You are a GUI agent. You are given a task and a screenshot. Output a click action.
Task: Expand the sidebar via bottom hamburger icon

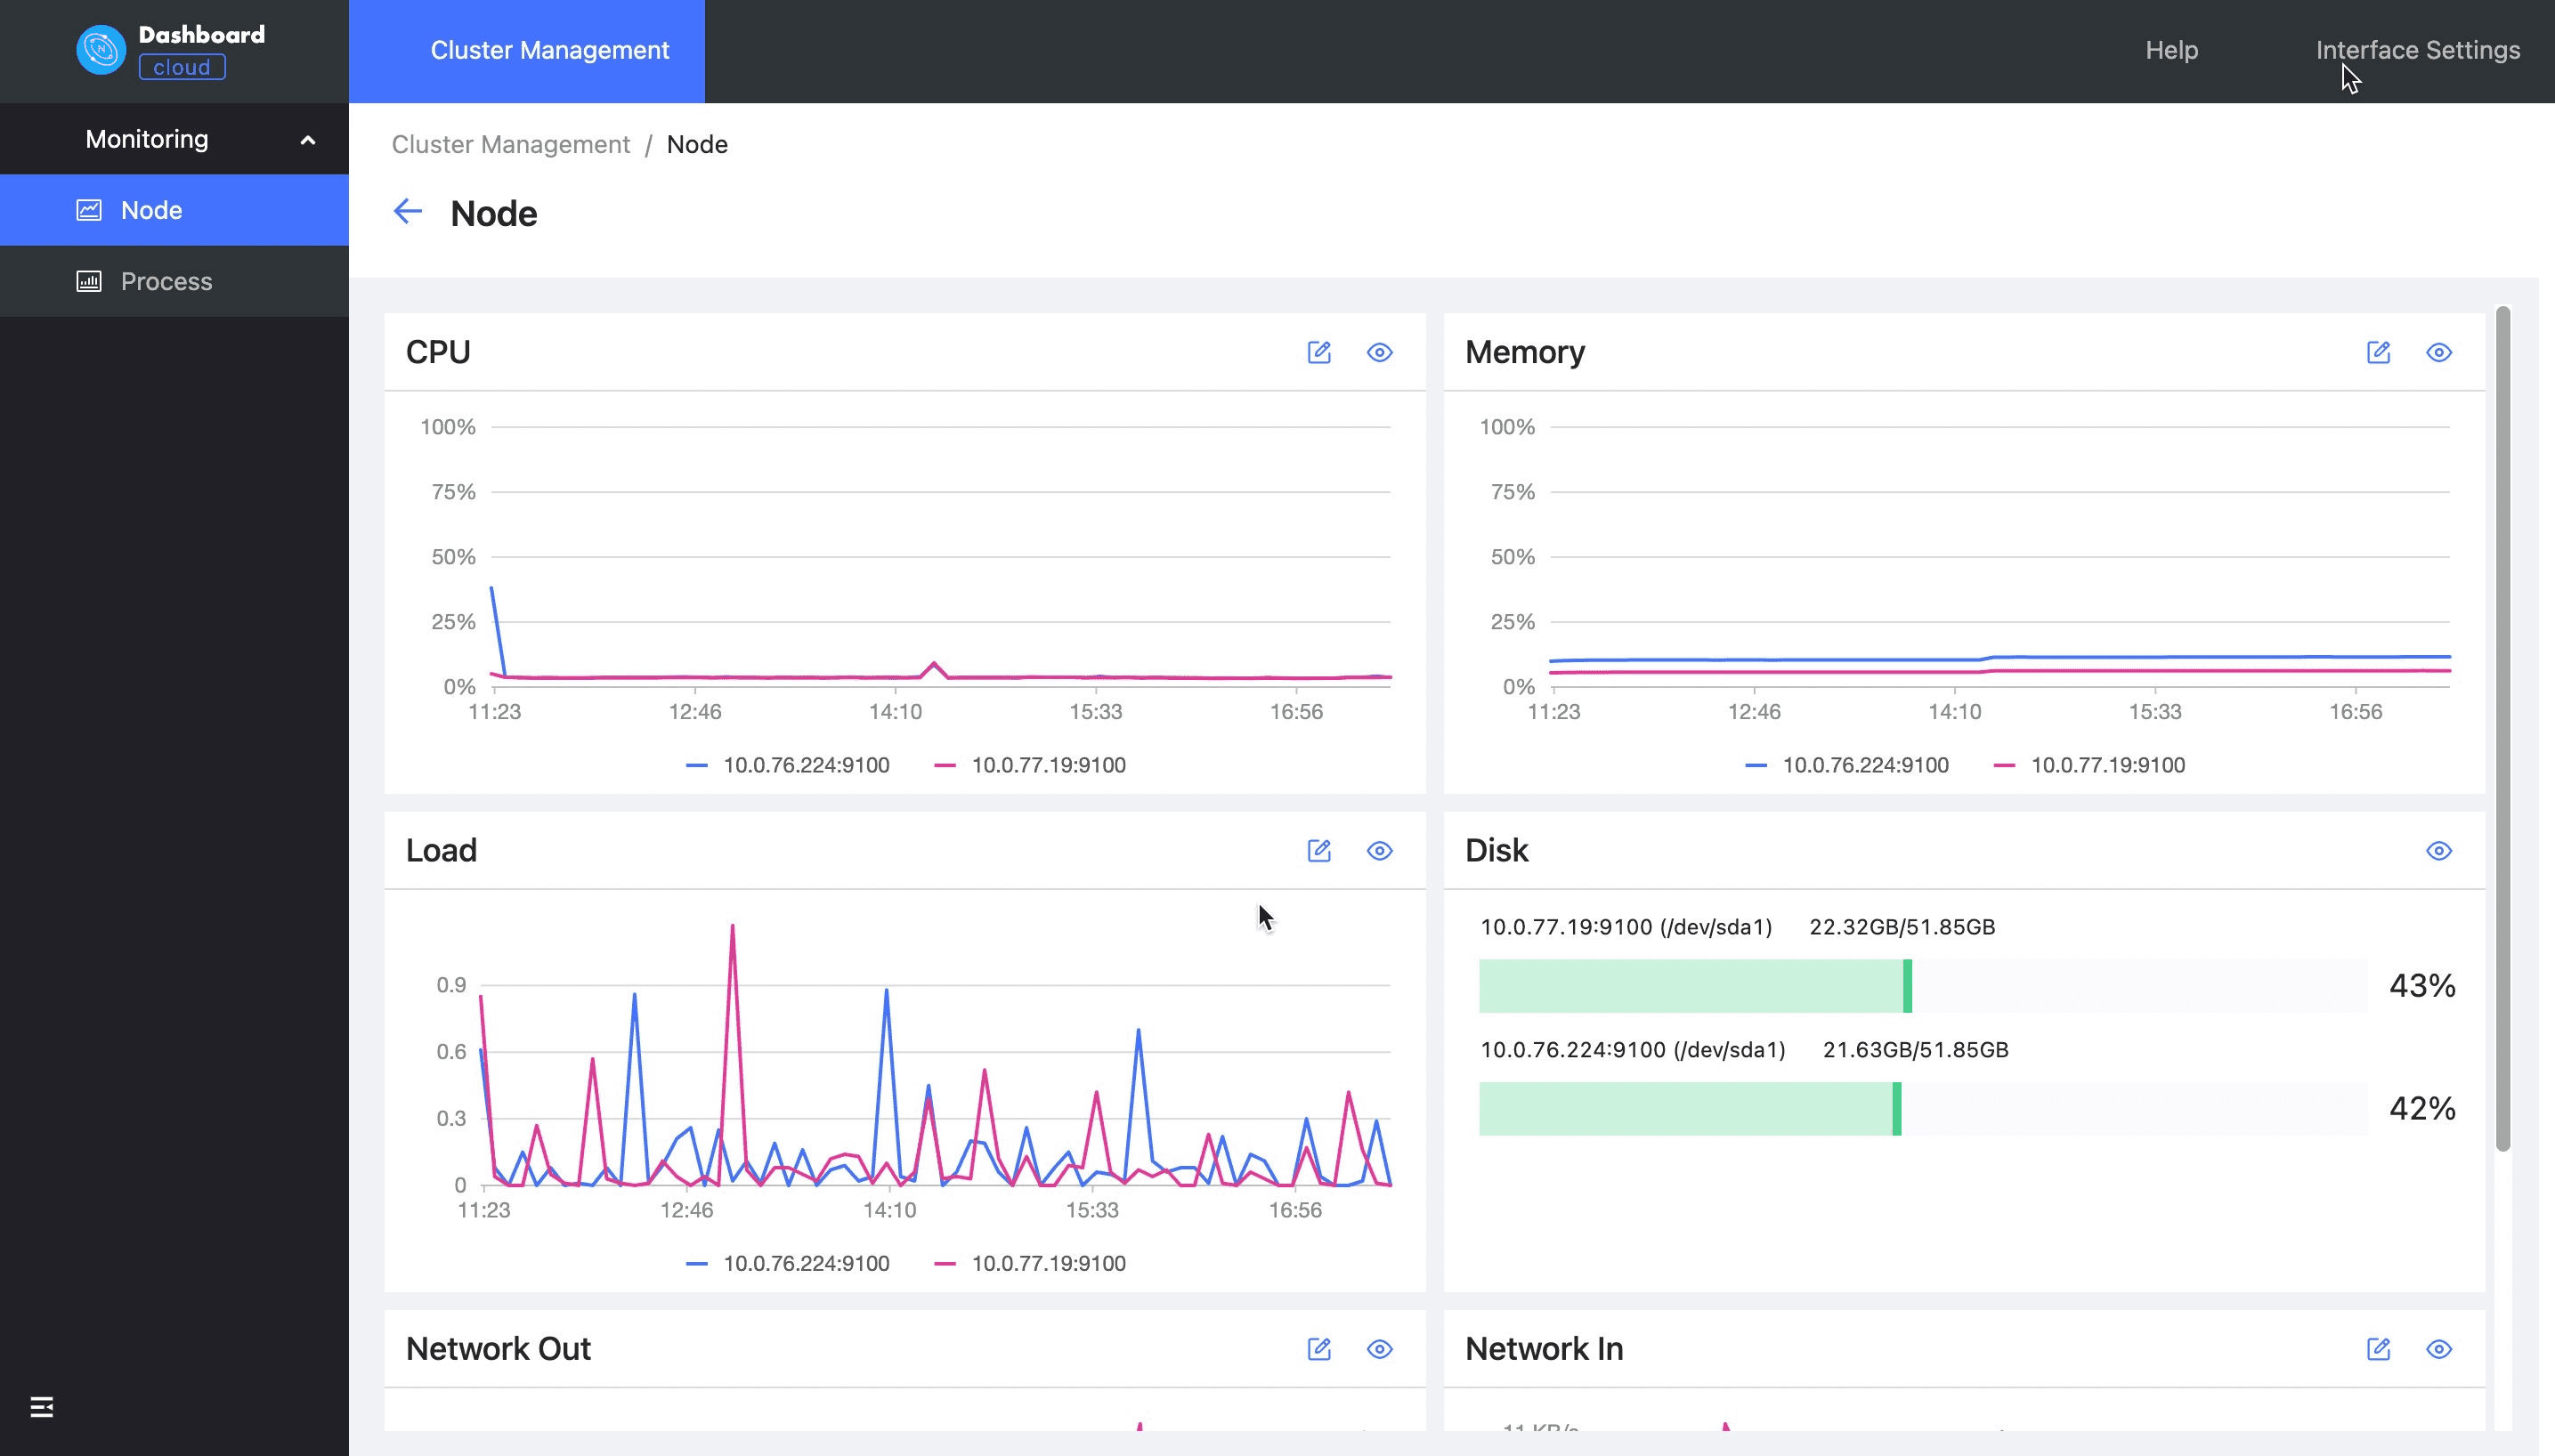(41, 1405)
